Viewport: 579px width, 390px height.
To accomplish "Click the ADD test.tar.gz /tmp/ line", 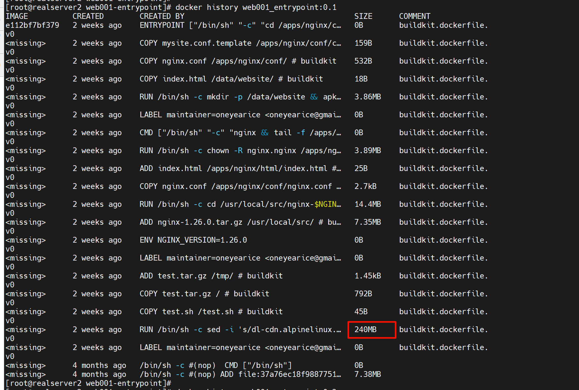I will pos(211,276).
